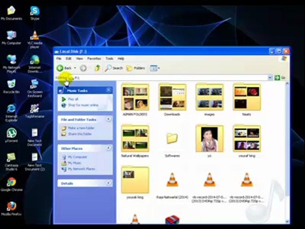
Task: Open the Search pane from the toolbar
Action: 114,68
